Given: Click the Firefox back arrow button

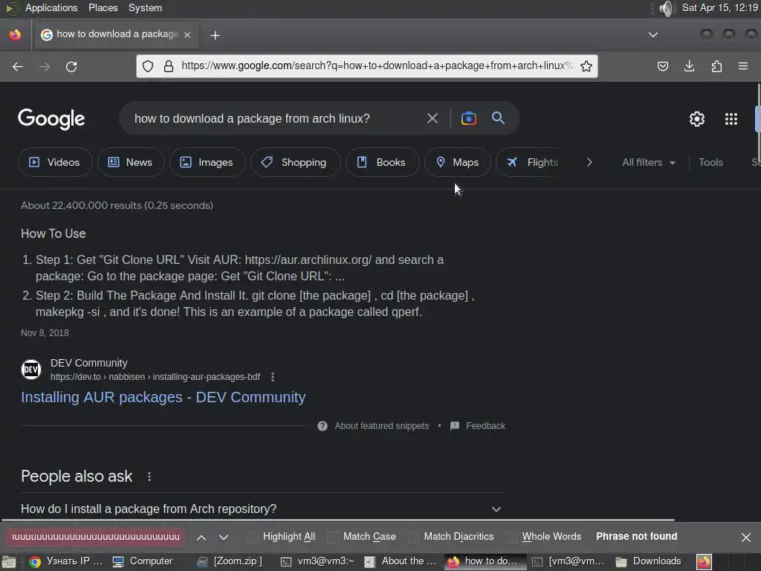Looking at the screenshot, I should tap(18, 66).
